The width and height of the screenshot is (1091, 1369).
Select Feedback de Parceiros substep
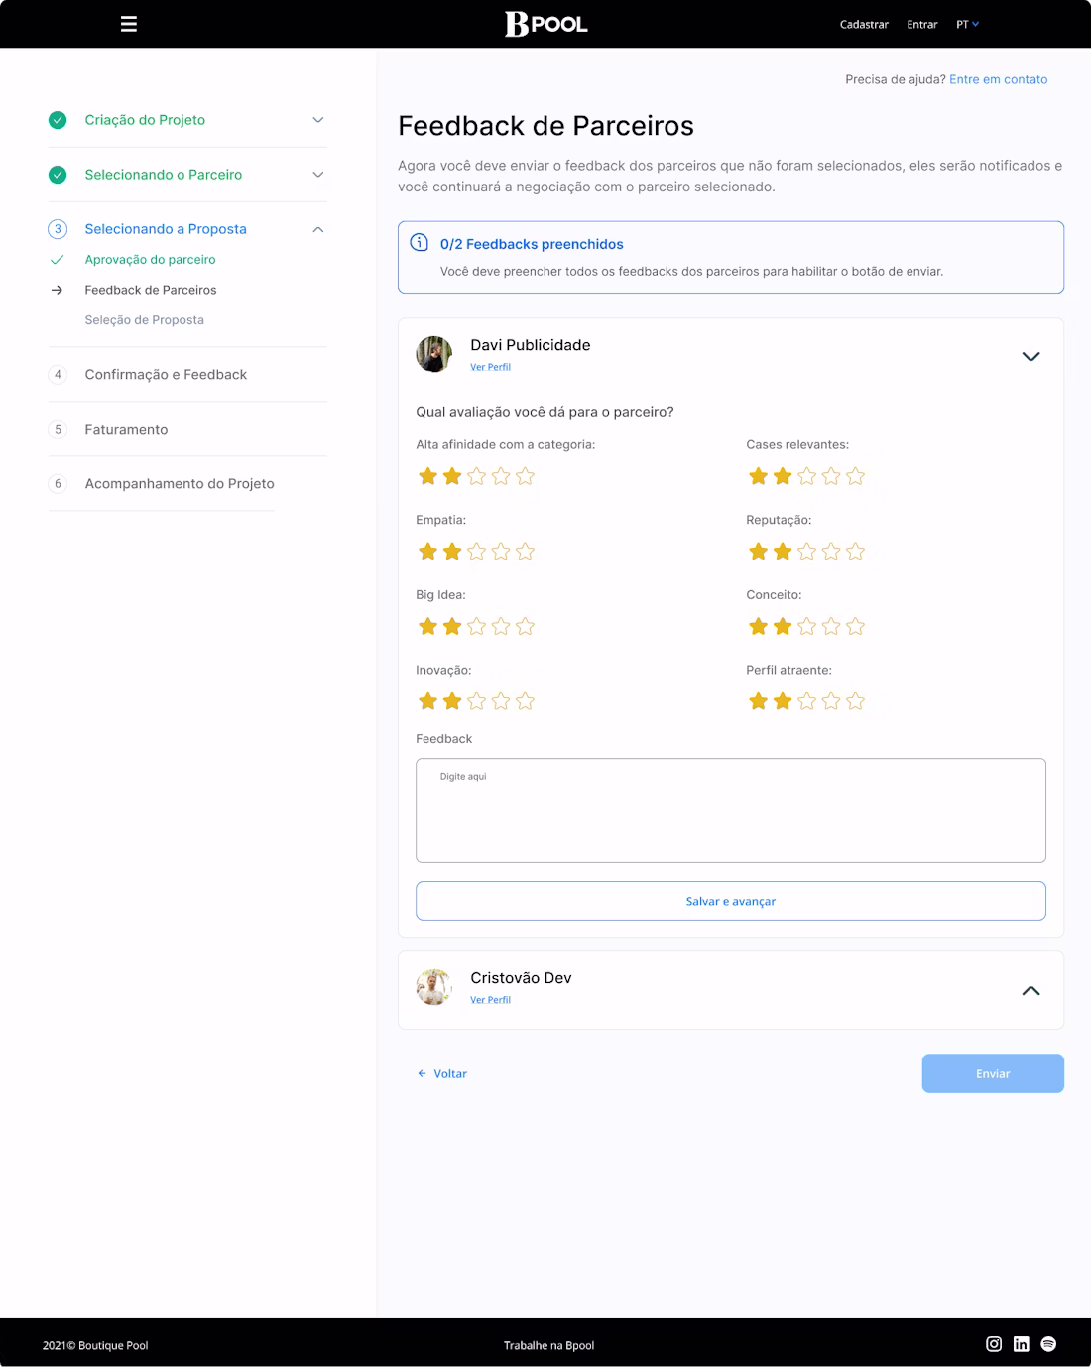pos(151,290)
